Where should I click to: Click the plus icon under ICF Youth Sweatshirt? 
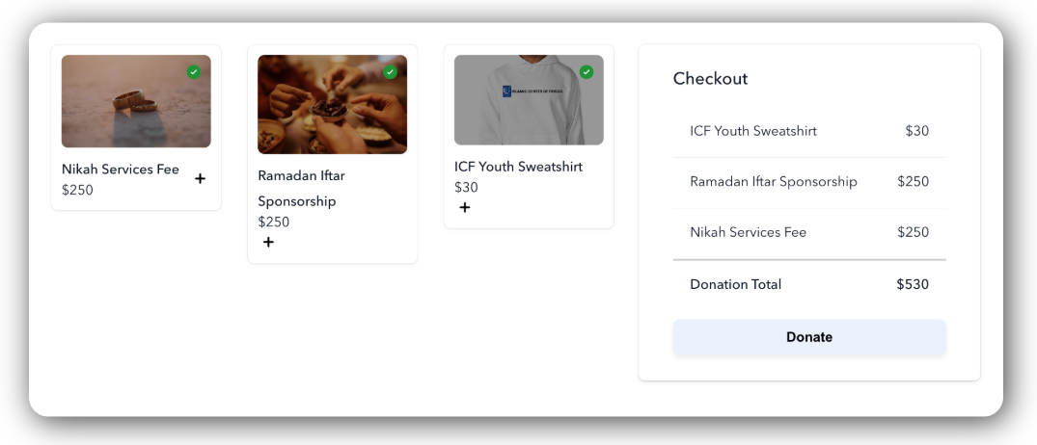coord(465,208)
